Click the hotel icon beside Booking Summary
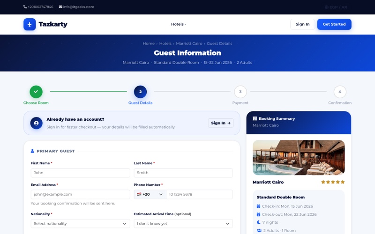This screenshot has height=234, width=375. click(x=255, y=118)
